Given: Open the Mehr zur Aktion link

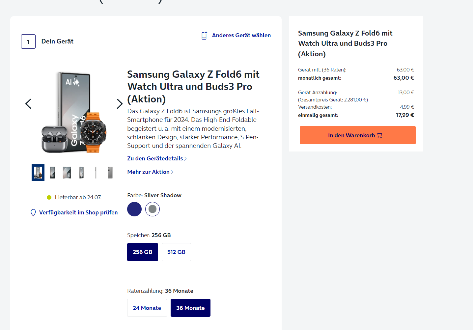Looking at the screenshot, I should (x=149, y=172).
